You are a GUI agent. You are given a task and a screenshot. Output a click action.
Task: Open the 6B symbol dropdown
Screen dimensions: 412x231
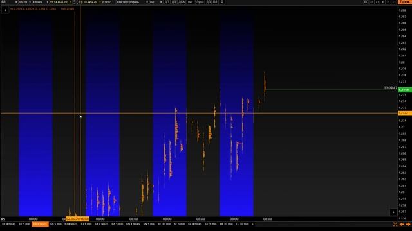(x=8, y=2)
